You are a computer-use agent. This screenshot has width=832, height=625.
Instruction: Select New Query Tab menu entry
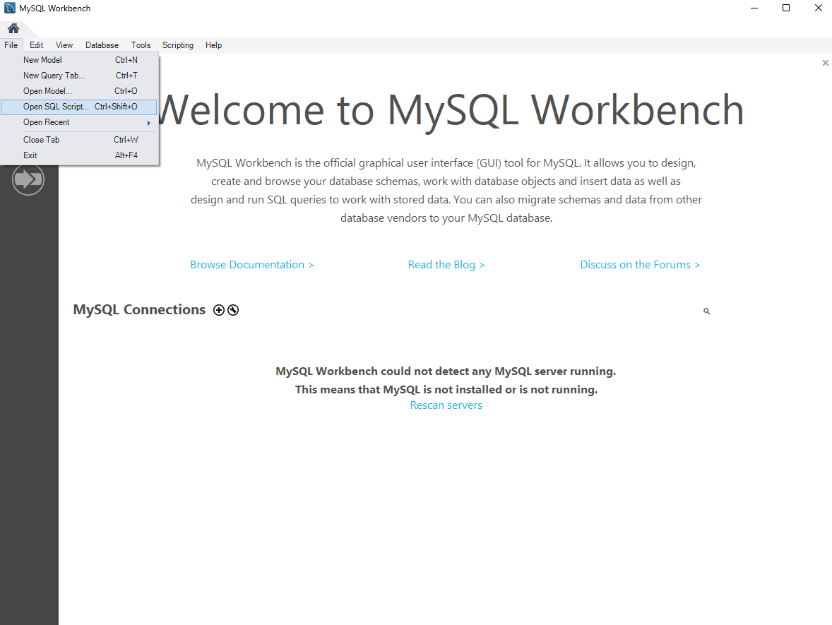54,76
